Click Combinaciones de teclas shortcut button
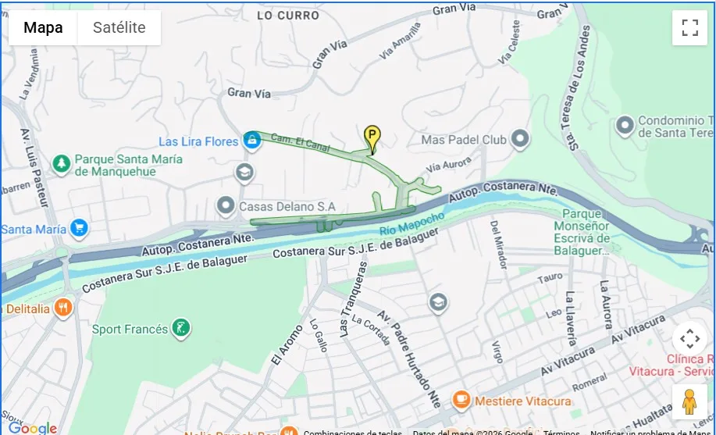The image size is (716, 435). [352, 432]
